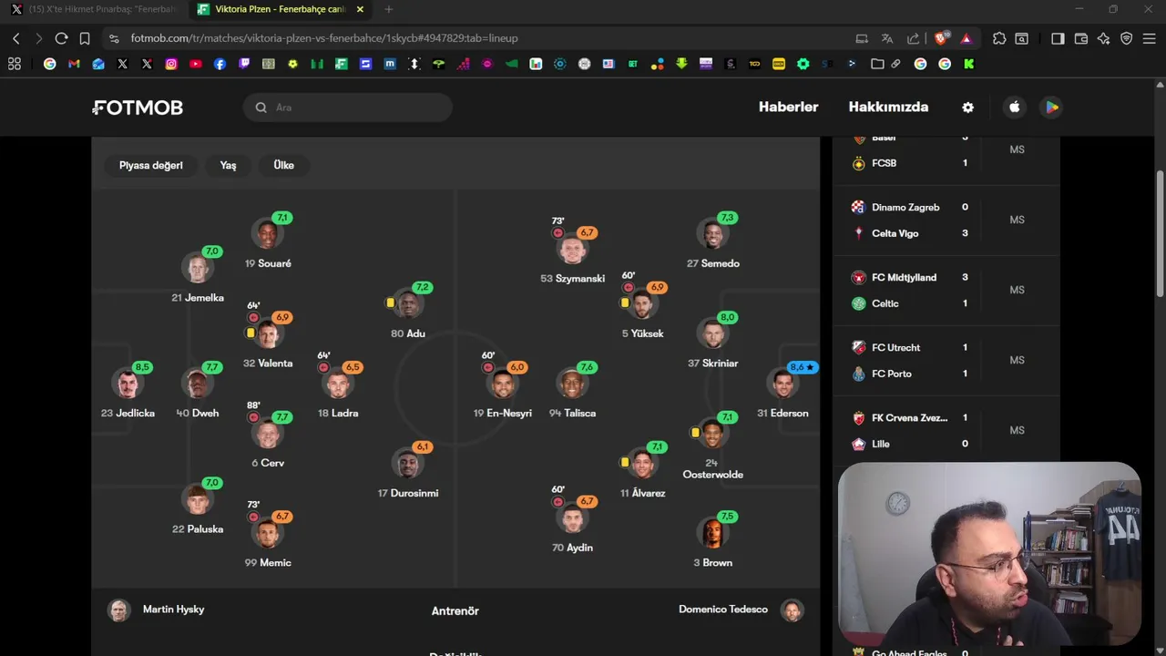This screenshot has width=1166, height=656.
Task: Open the browser hamburger menu
Action: pyautogui.click(x=1150, y=38)
